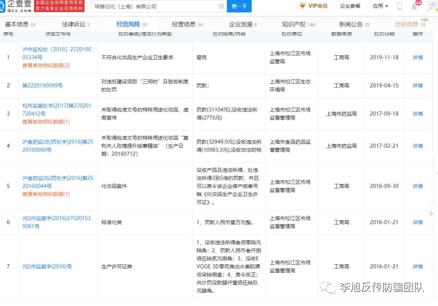Screen dimensions: 438x306
Task: Switch to the 法律诉讼 tab
Action: pyautogui.click(x=75, y=24)
